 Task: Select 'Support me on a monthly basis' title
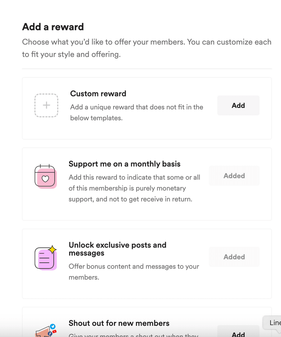click(x=124, y=164)
